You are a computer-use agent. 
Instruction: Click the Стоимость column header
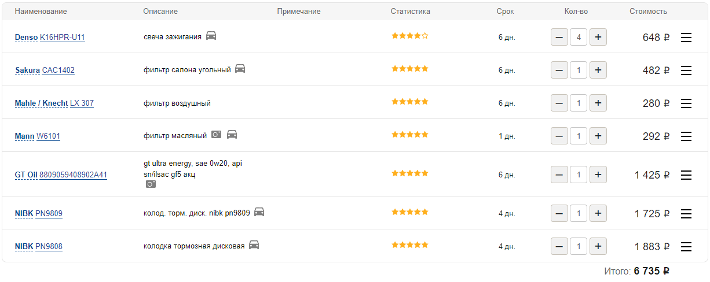648,12
